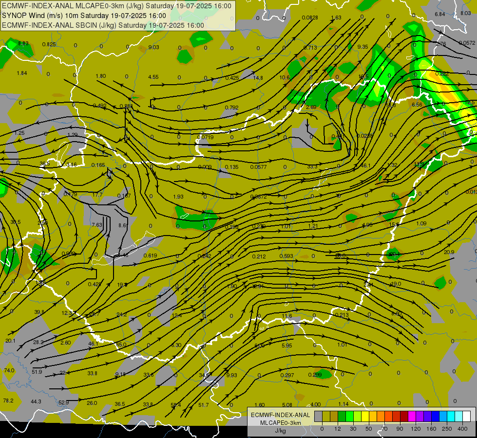This screenshot has height=438, width=477.
Task: Click the map value 9.93
Action: coord(231,375)
